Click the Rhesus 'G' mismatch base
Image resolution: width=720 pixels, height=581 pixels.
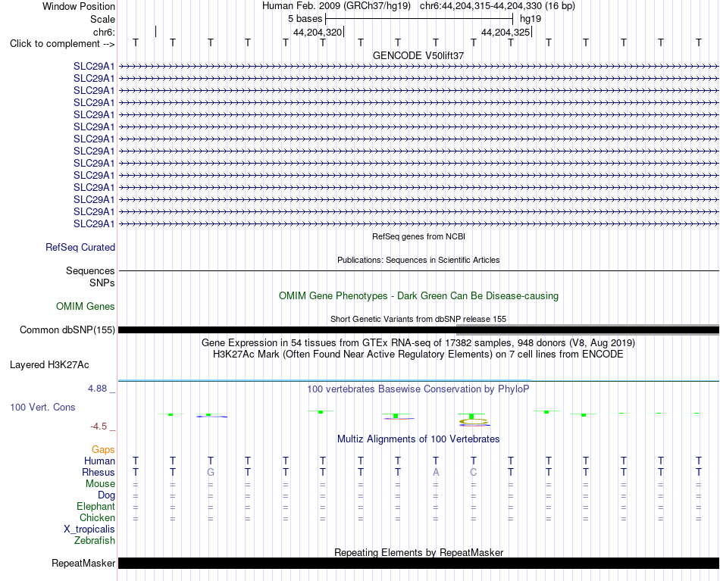tap(210, 472)
